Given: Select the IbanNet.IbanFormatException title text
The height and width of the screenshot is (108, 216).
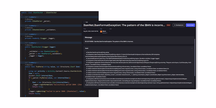Looking at the screenshot, I should (124, 25).
